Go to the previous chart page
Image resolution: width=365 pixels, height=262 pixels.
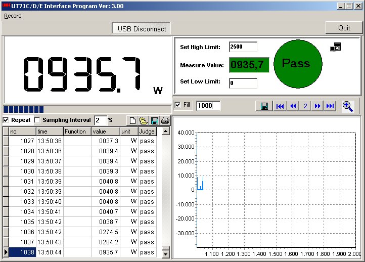293,106
